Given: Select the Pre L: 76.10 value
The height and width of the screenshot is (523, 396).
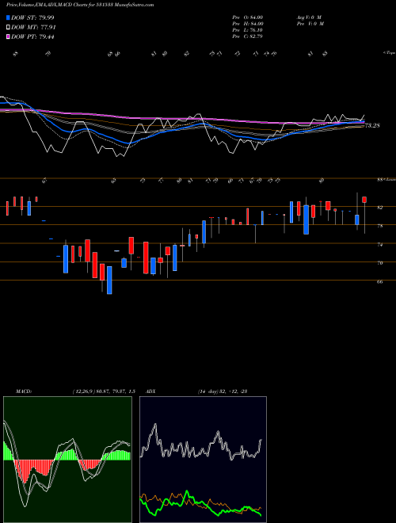Looking at the screenshot, I should [249, 30].
